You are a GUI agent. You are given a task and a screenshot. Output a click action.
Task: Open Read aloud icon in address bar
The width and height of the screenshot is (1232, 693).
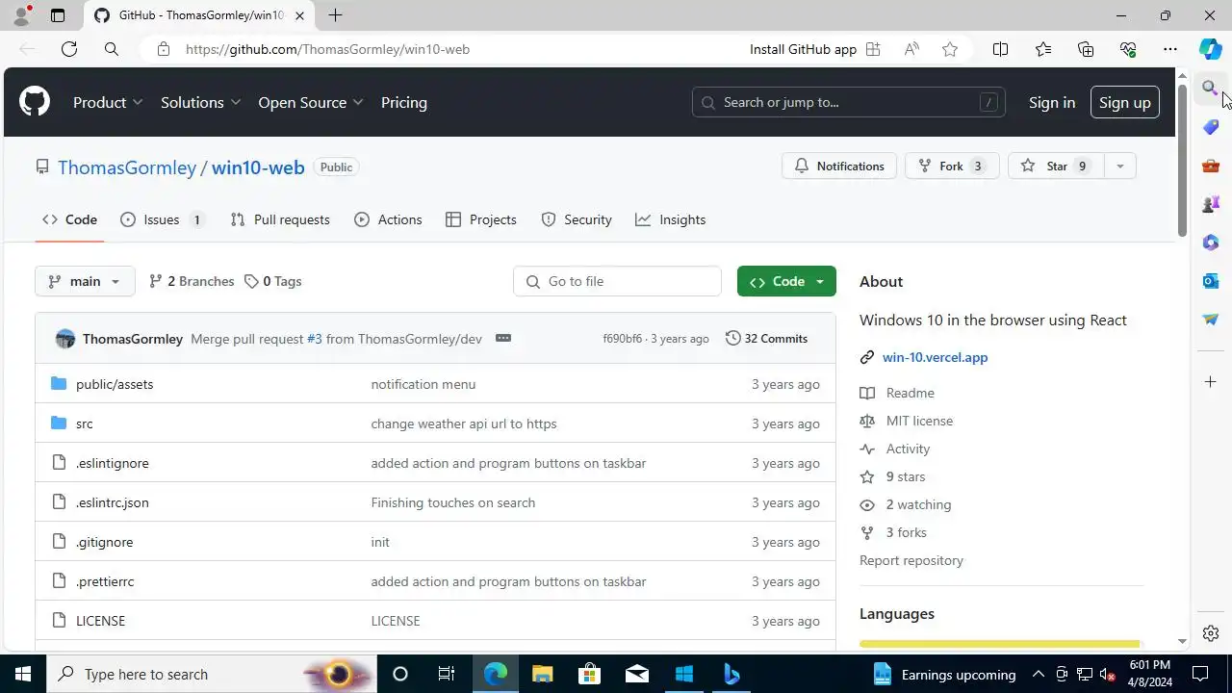(911, 49)
